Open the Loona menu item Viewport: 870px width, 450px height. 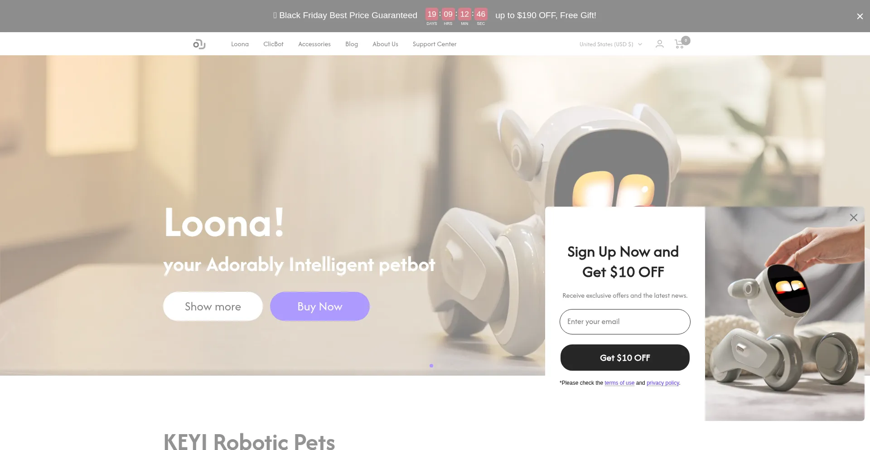point(240,44)
